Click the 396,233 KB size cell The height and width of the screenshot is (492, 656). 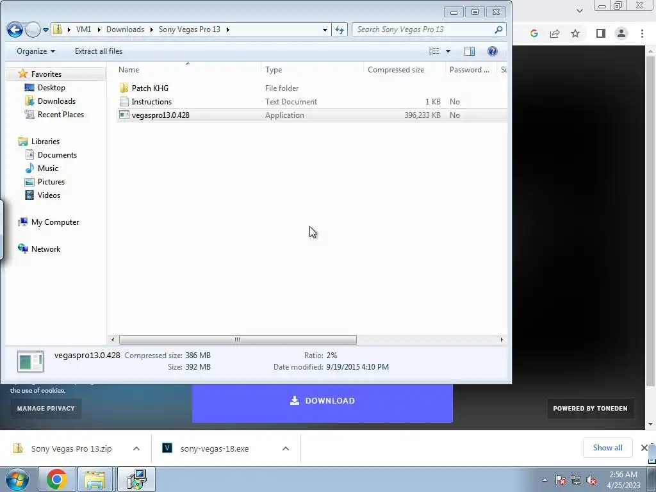pyautogui.click(x=423, y=115)
